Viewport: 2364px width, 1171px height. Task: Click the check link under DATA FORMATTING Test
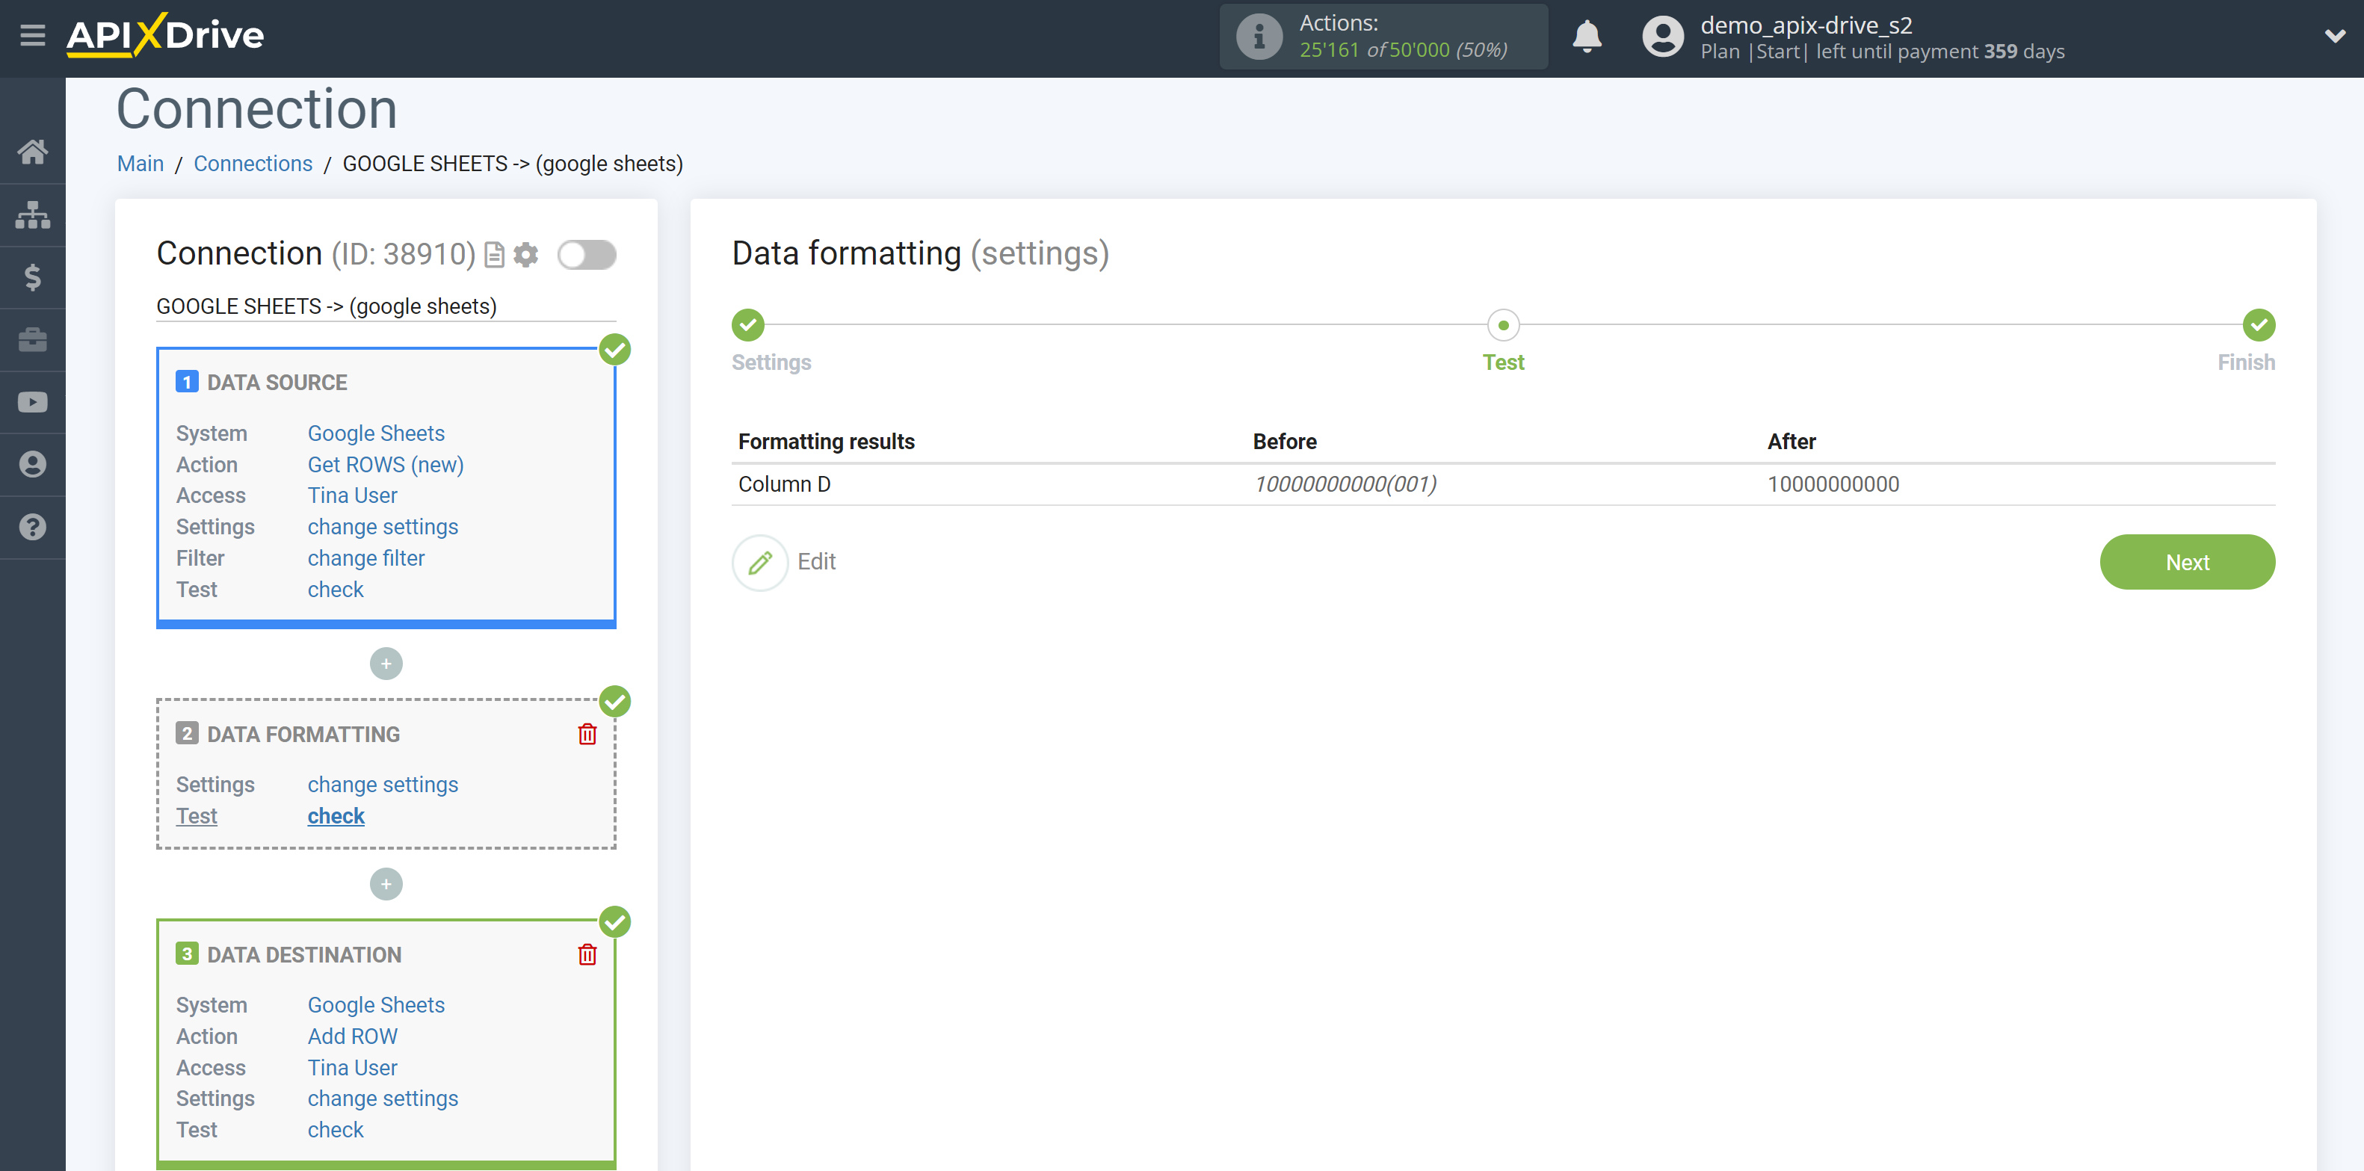[x=335, y=817]
